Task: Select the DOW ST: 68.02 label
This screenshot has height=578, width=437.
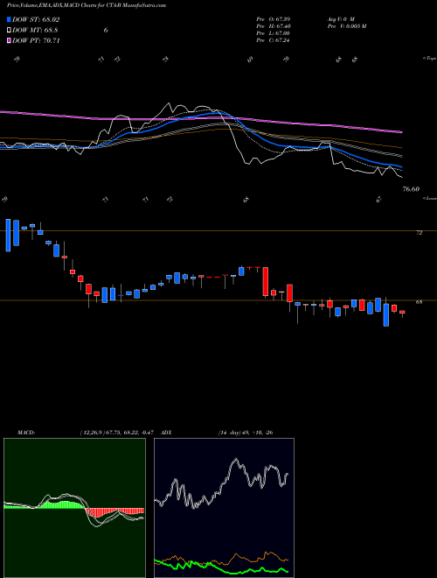Action: point(36,19)
